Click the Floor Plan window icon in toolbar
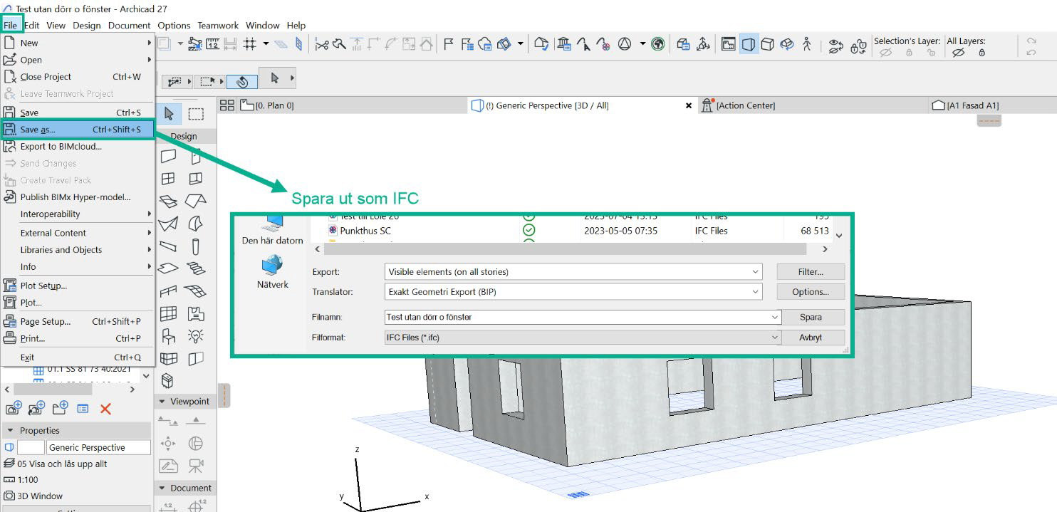Image resolution: width=1057 pixels, height=512 pixels. pos(729,44)
